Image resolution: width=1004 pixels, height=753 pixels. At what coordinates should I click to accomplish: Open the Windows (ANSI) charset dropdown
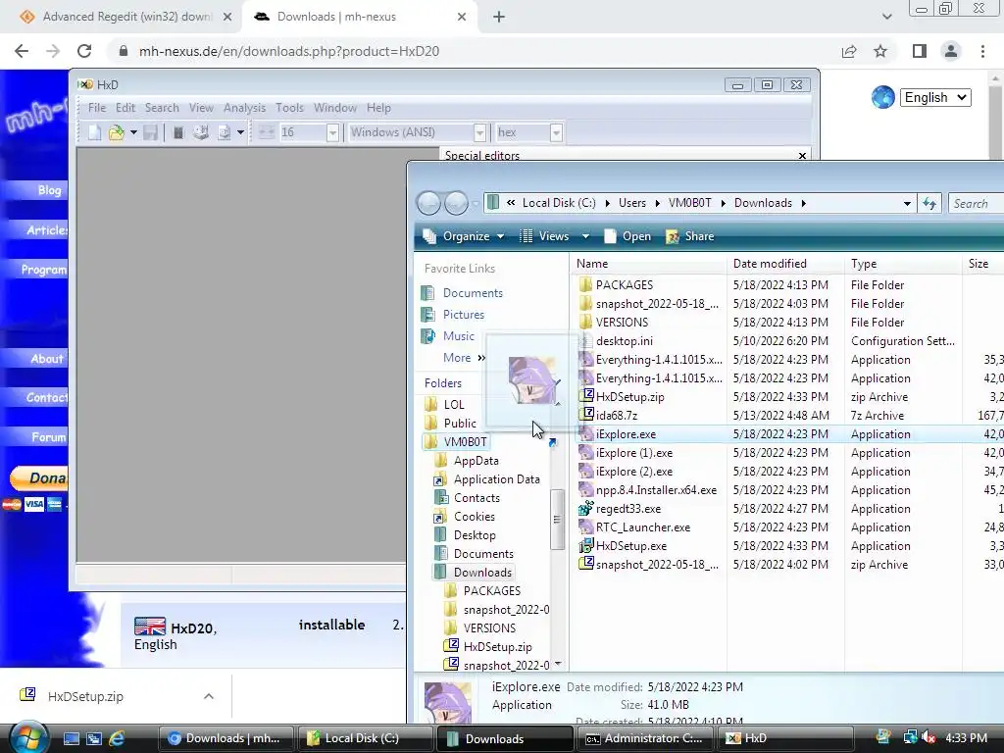(479, 132)
